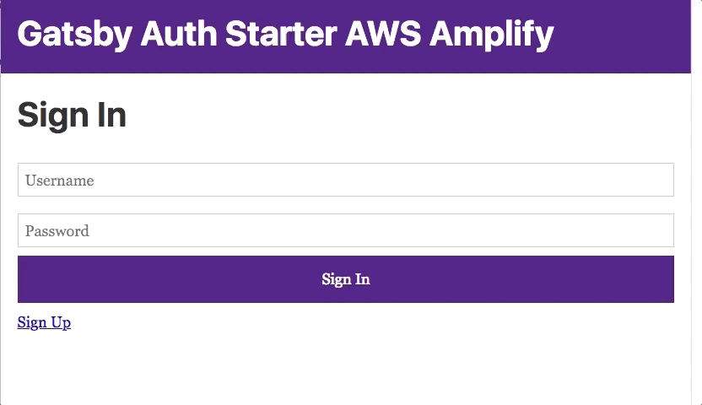Click the word Auth in the header title
Viewport: 702px width, 405px height.
[x=179, y=34]
